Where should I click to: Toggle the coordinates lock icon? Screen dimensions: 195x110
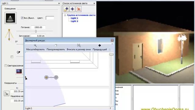tap(6, 94)
